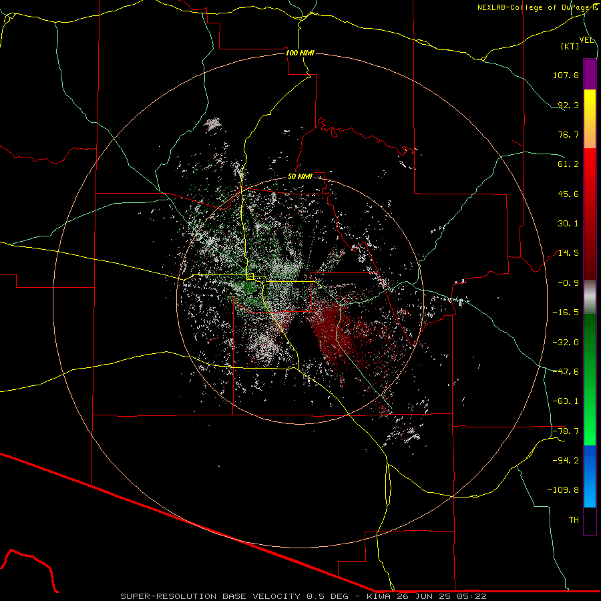Image resolution: width=601 pixels, height=601 pixels.
Task: Click the blue segment of the color bar
Action: [x=590, y=476]
